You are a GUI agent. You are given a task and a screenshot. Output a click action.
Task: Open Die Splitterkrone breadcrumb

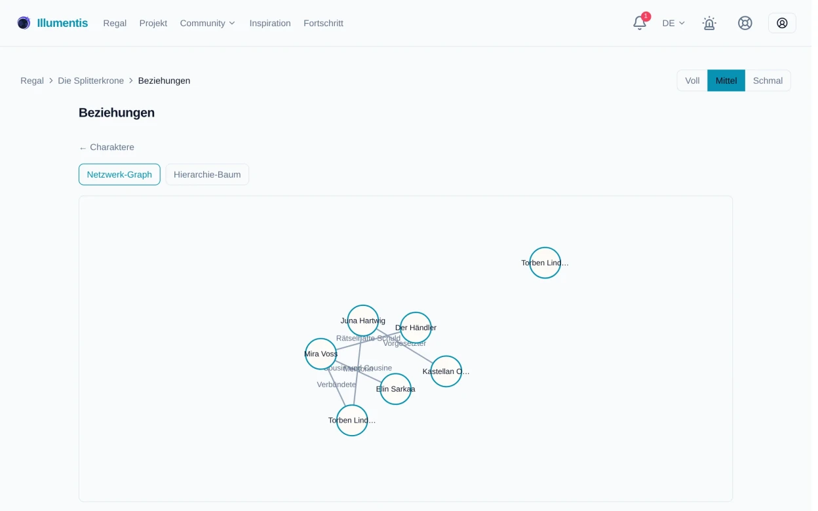pos(91,81)
